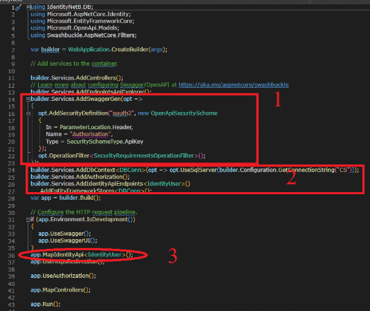Click 'app.MapControllers();' line
This screenshot has height=311, width=370.
tap(60, 290)
